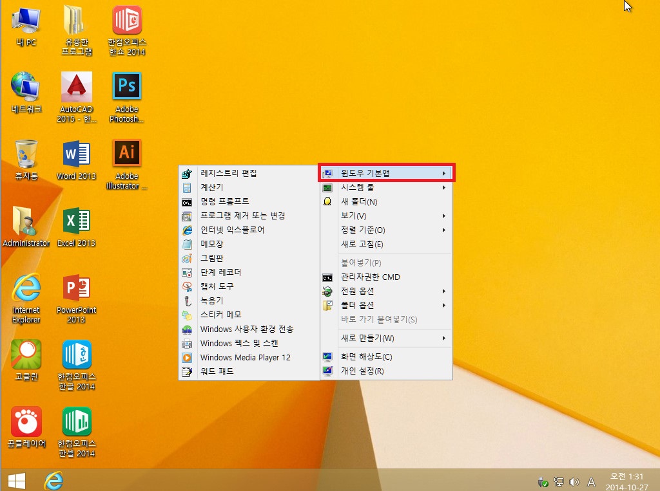The image size is (660, 491).
Task: Select the Administrator folder icon
Action: (x=26, y=226)
